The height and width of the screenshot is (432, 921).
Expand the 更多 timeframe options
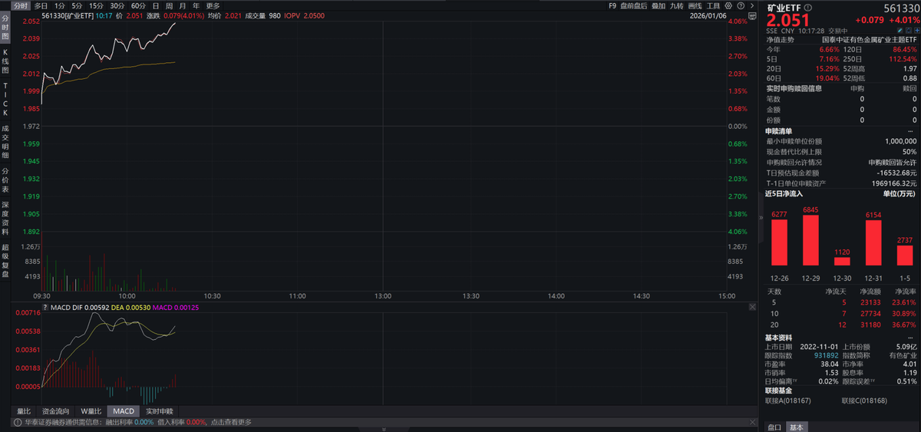[213, 5]
